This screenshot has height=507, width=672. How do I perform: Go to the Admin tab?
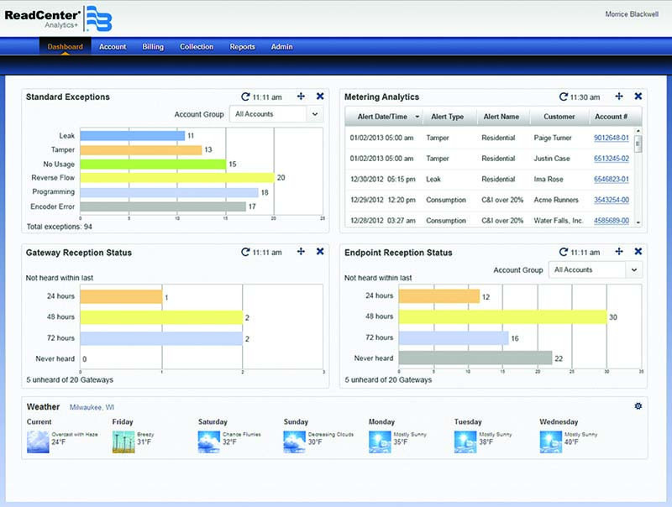tap(281, 47)
